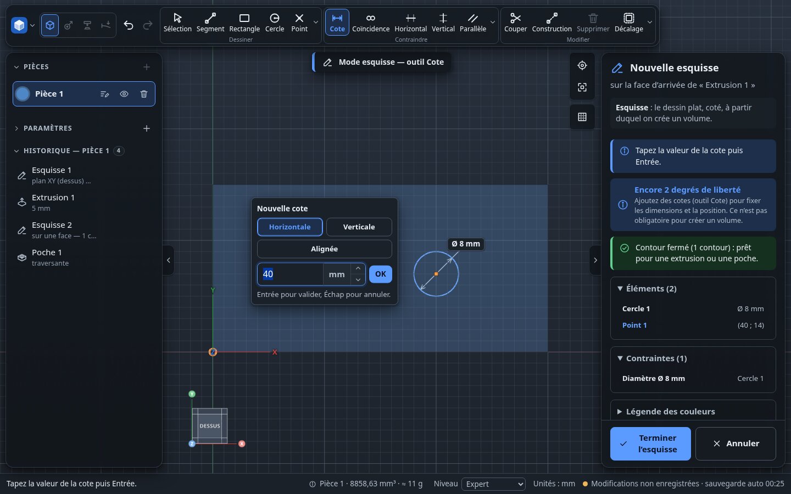The height and width of the screenshot is (494, 791).
Task: Click the zoom-to-fit frame icon
Action: pos(582,87)
